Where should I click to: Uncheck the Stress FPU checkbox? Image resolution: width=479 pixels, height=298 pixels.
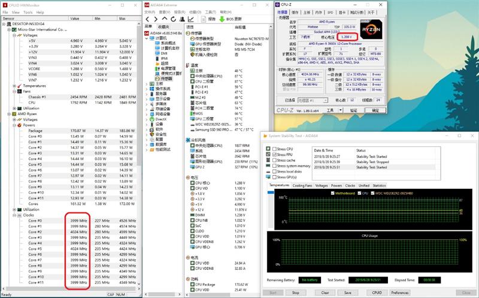274,155
